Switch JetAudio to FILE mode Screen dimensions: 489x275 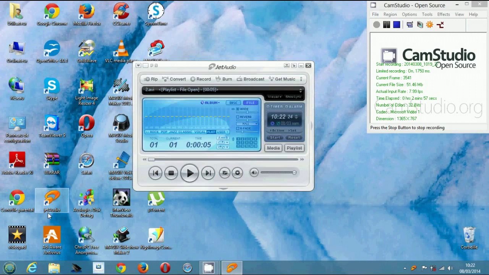251,103
